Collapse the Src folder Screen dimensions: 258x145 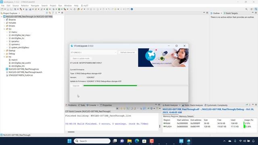tap(4, 29)
